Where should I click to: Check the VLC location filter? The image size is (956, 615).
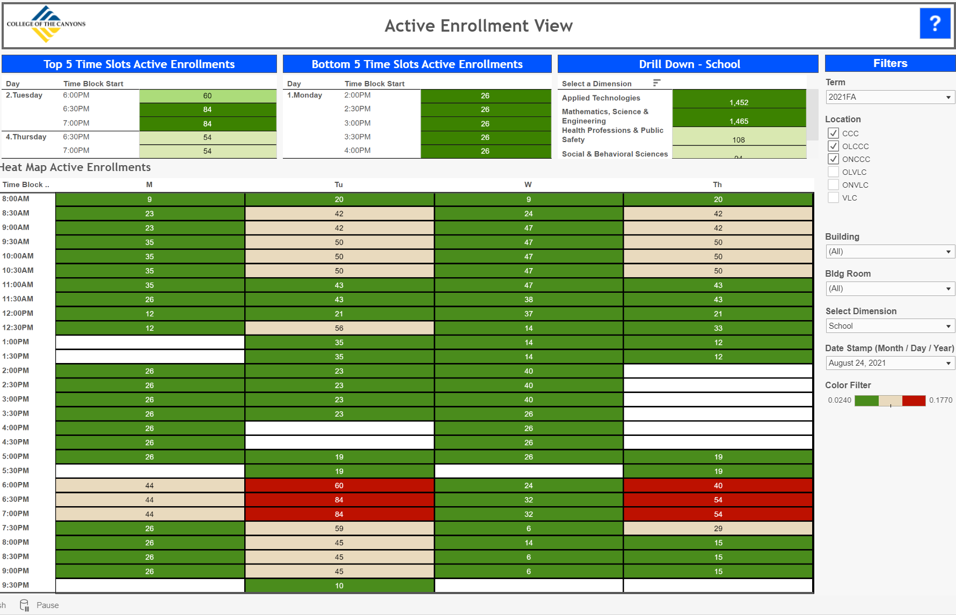pyautogui.click(x=833, y=197)
